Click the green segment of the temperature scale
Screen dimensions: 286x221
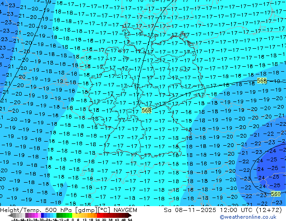64,216
